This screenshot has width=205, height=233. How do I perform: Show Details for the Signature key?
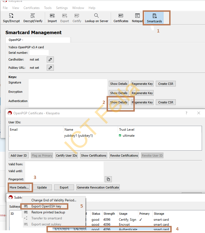(x=119, y=84)
